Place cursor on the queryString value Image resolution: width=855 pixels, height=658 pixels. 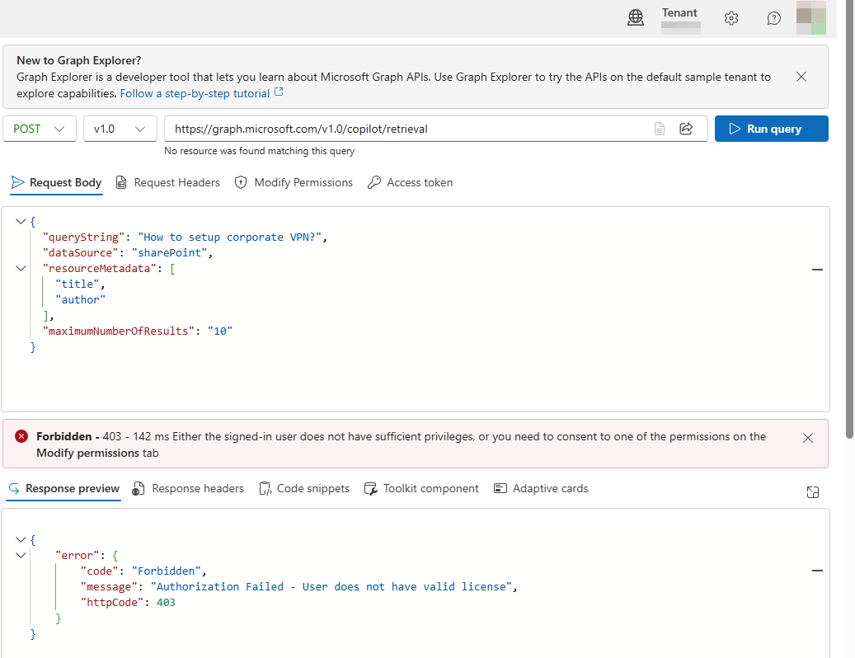[x=229, y=237]
